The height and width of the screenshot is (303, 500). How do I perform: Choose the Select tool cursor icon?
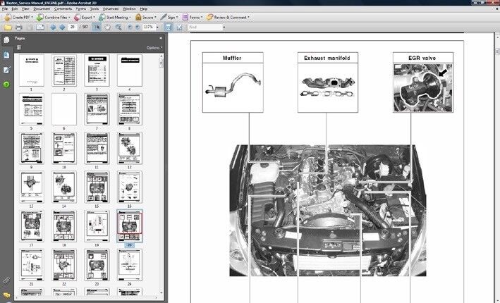[x=97, y=27]
